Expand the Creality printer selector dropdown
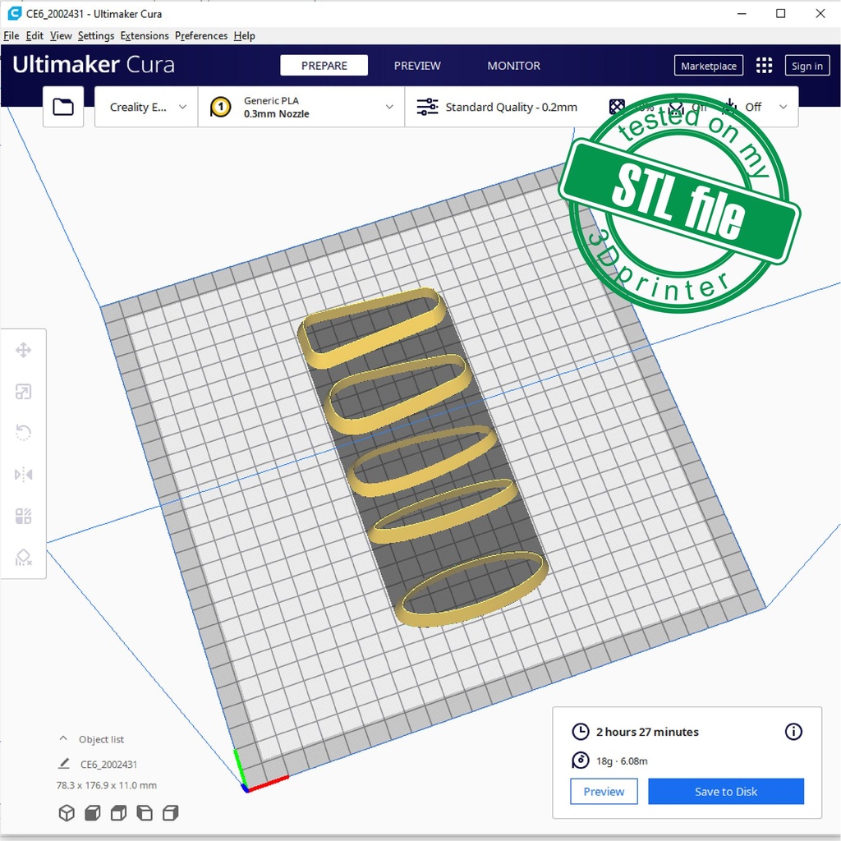 click(x=147, y=107)
